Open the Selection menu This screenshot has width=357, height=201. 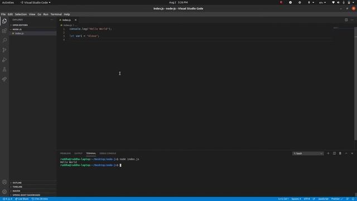pos(21,15)
